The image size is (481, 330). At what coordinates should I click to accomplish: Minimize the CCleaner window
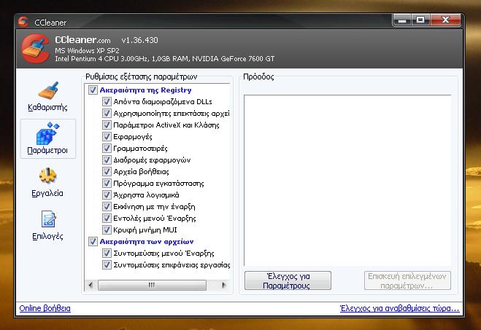(x=402, y=20)
